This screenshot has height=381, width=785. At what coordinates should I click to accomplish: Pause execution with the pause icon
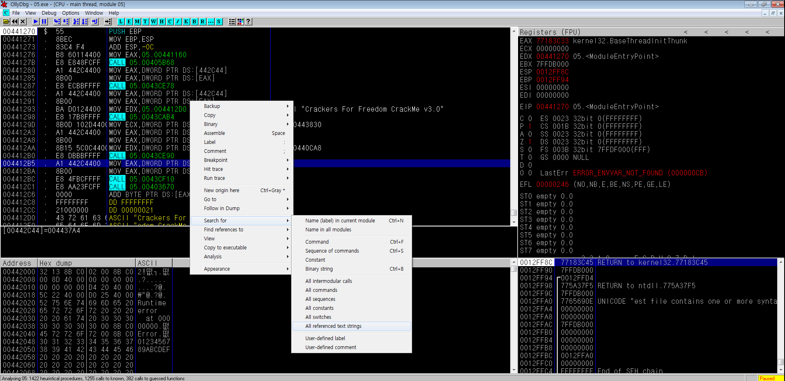tap(44, 22)
